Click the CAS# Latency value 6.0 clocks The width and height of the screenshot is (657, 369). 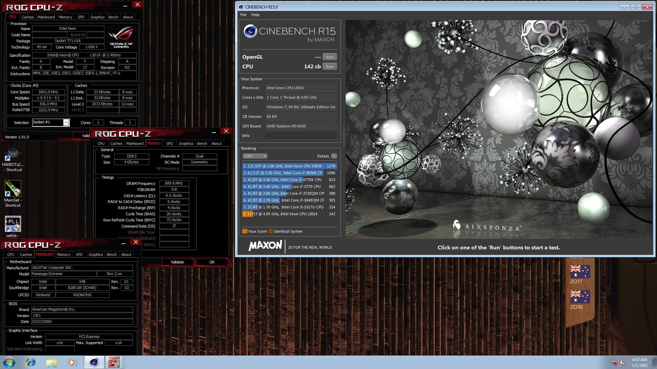point(174,196)
